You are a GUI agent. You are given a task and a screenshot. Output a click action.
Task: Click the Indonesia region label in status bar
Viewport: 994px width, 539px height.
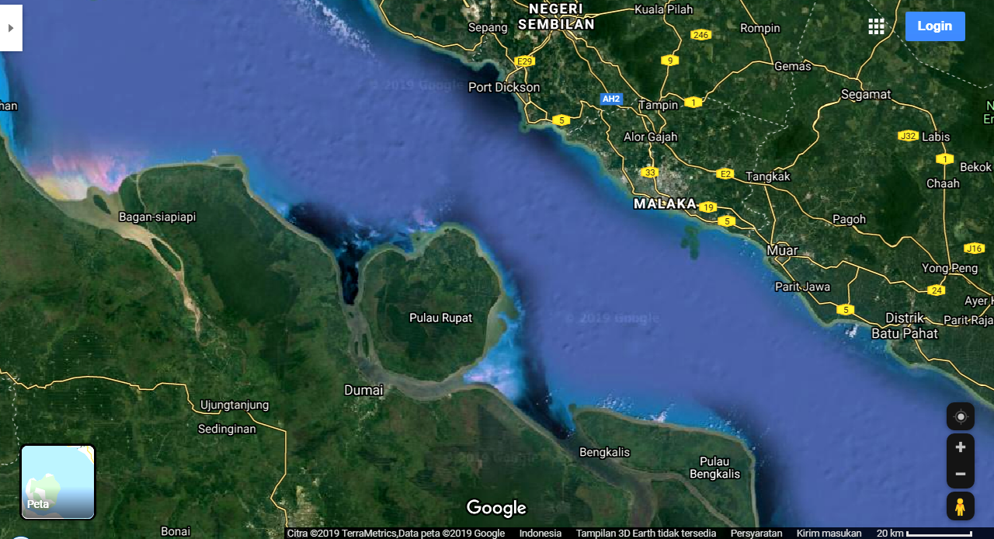pos(539,534)
